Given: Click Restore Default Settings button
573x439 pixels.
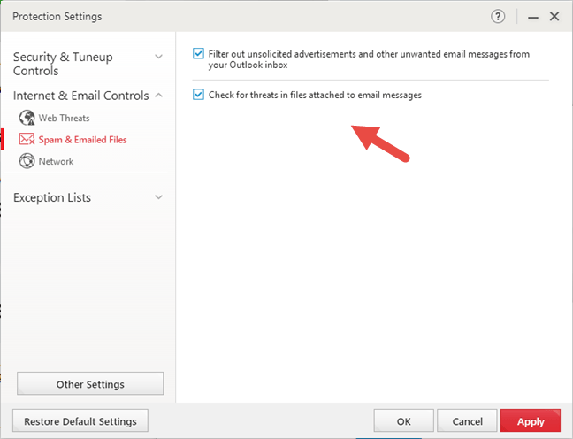Looking at the screenshot, I should coord(80,421).
